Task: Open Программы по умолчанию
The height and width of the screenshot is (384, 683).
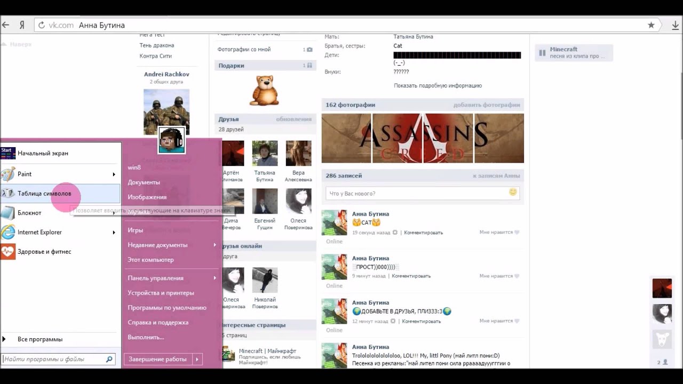Action: click(x=167, y=308)
